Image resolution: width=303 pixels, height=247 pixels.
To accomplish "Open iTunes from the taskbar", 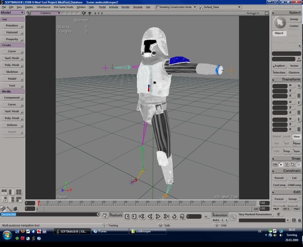I will [x=110, y=231].
